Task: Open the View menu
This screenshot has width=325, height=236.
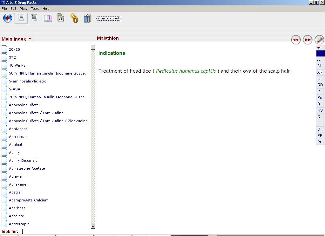Action: [24, 9]
